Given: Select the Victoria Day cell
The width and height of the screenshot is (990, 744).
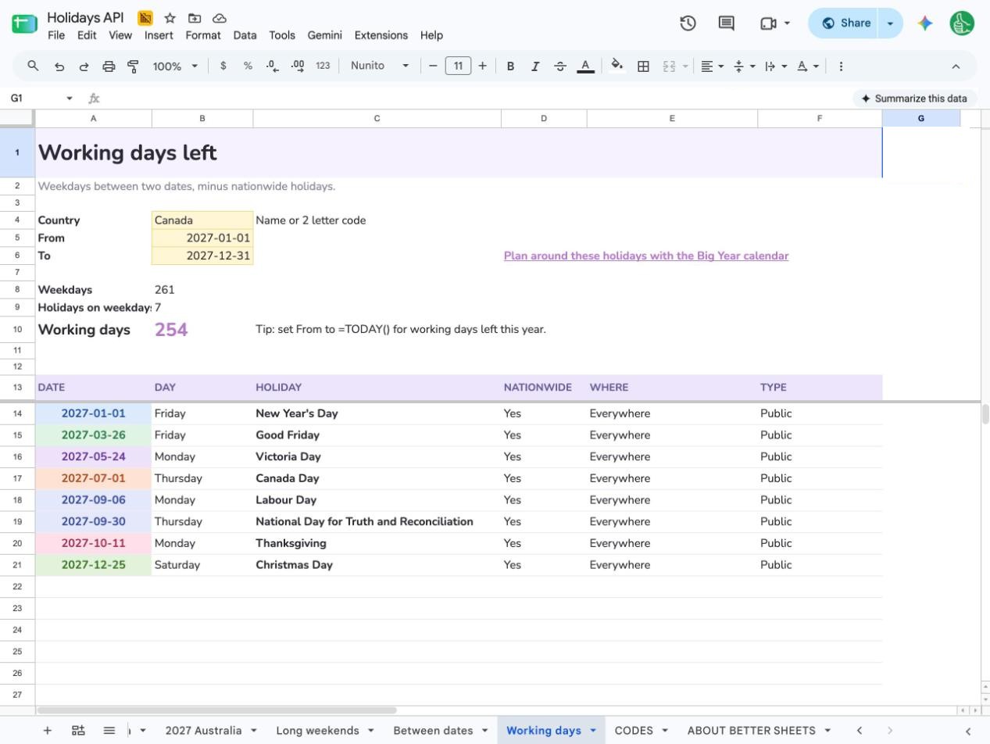Looking at the screenshot, I should [377, 456].
